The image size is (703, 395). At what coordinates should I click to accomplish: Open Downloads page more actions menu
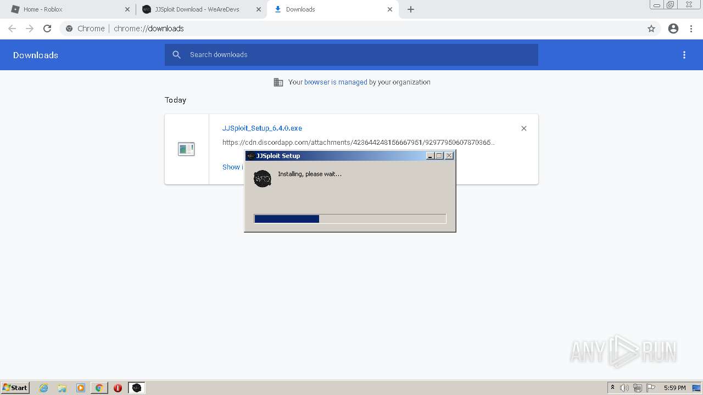coord(684,55)
